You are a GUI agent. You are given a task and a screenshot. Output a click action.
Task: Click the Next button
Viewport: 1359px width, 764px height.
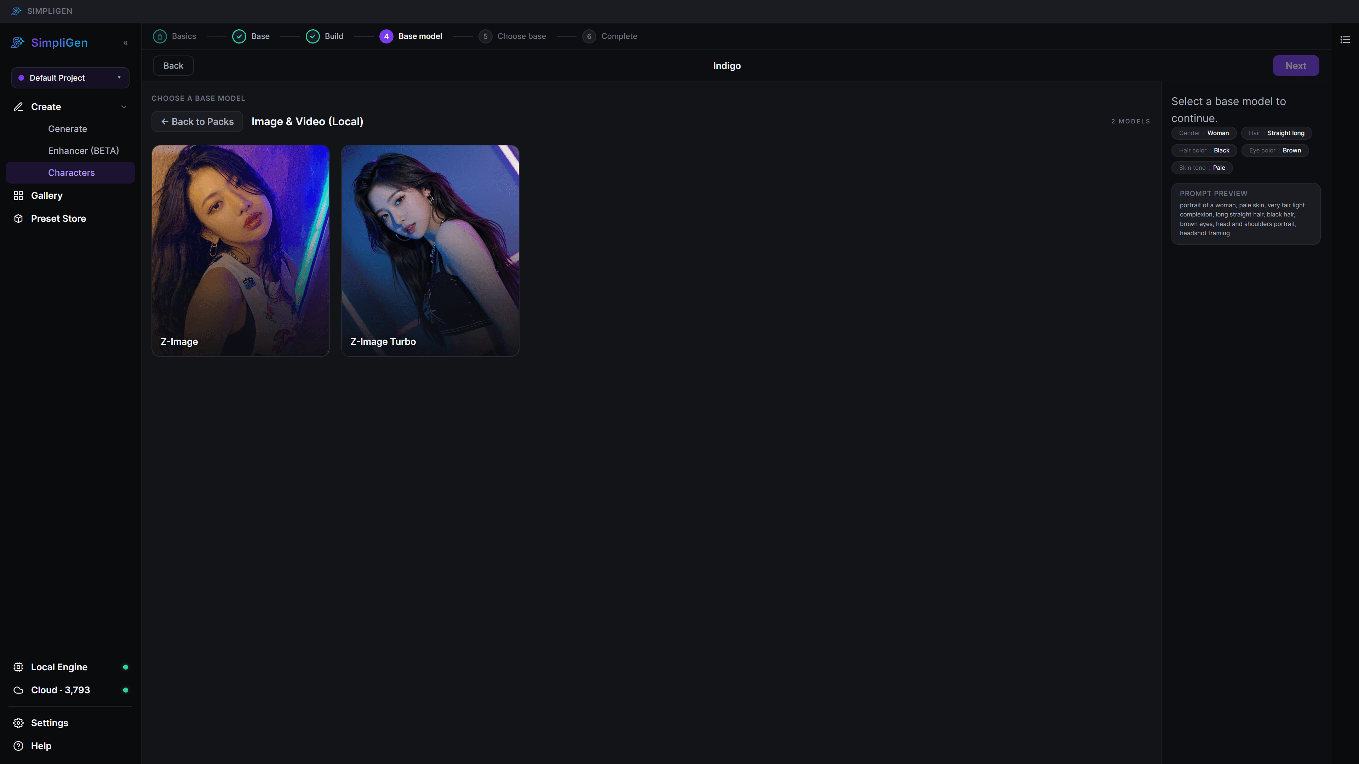tap(1296, 66)
